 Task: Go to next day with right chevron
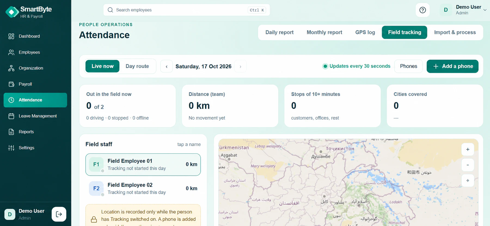click(240, 67)
